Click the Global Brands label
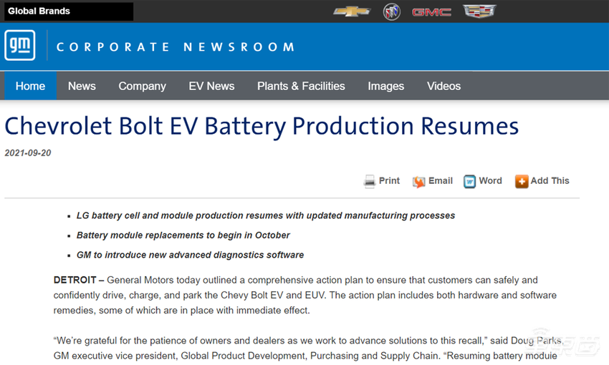The image size is (609, 365). [39, 11]
